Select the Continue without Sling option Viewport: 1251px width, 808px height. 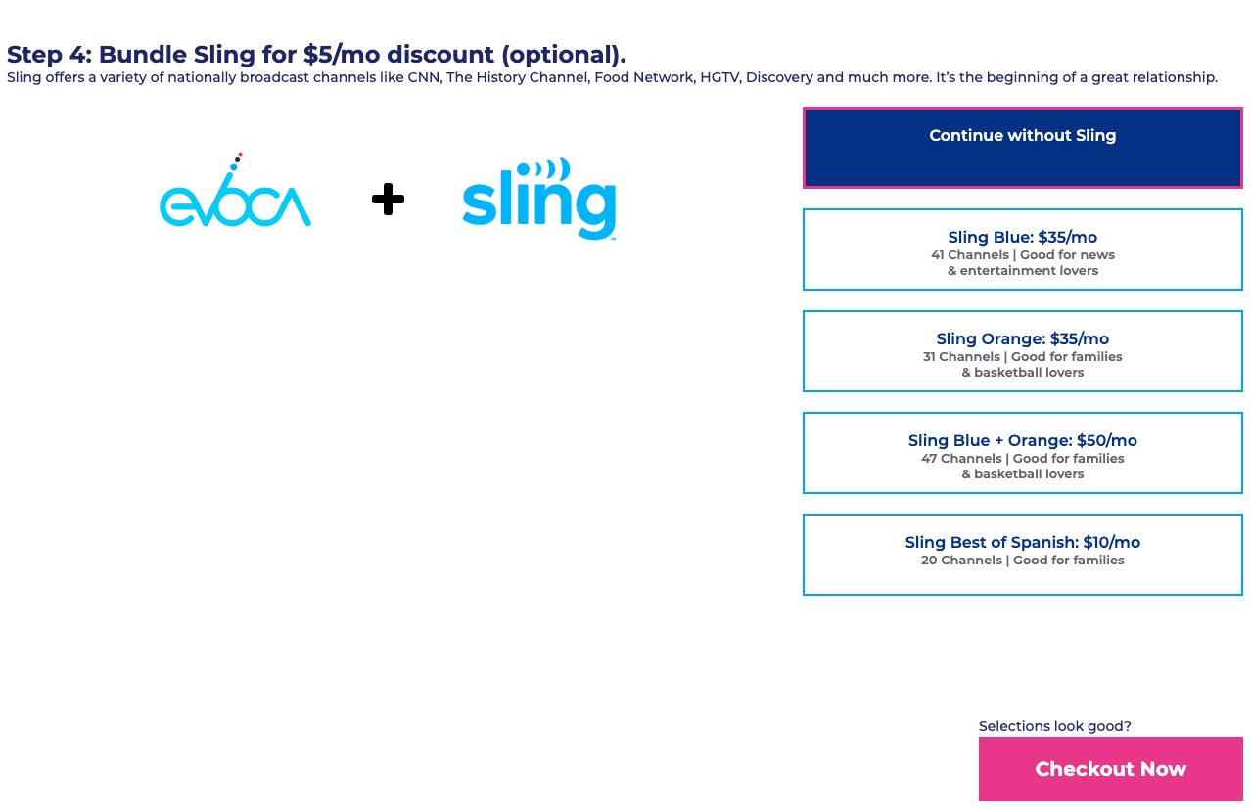tap(1022, 147)
